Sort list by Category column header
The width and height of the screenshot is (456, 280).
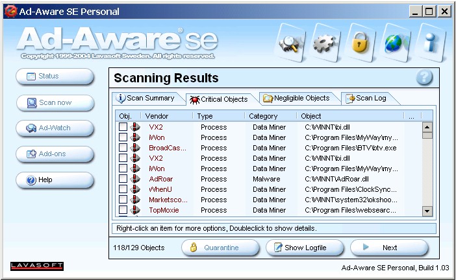coord(271,116)
